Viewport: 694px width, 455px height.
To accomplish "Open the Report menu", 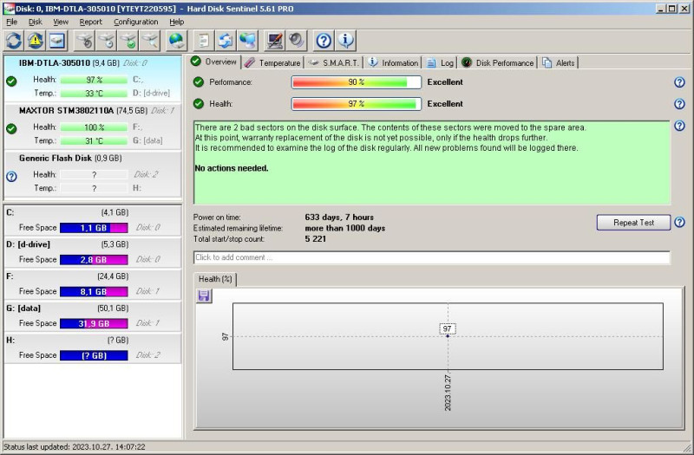I will (91, 22).
